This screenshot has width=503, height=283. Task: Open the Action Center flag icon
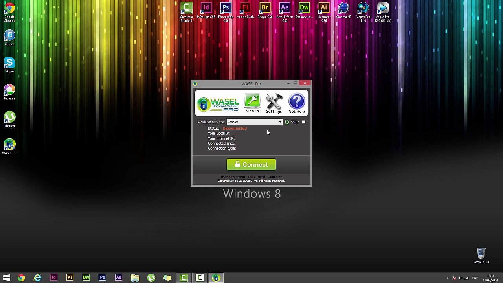[454, 278]
